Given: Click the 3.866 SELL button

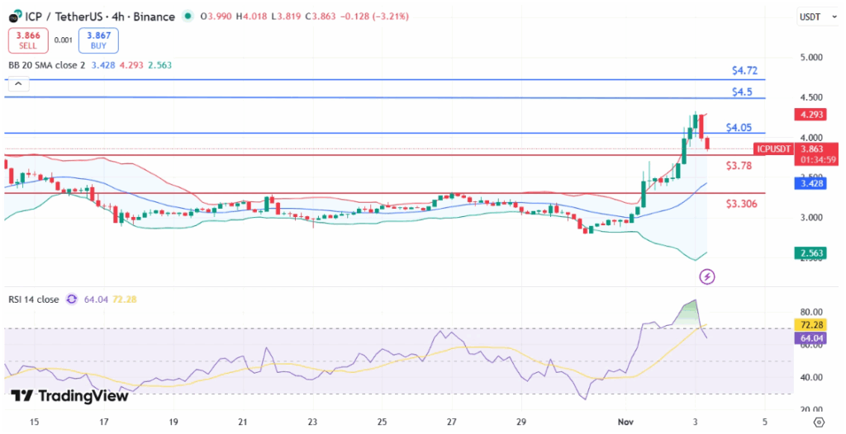Looking at the screenshot, I should click(28, 40).
